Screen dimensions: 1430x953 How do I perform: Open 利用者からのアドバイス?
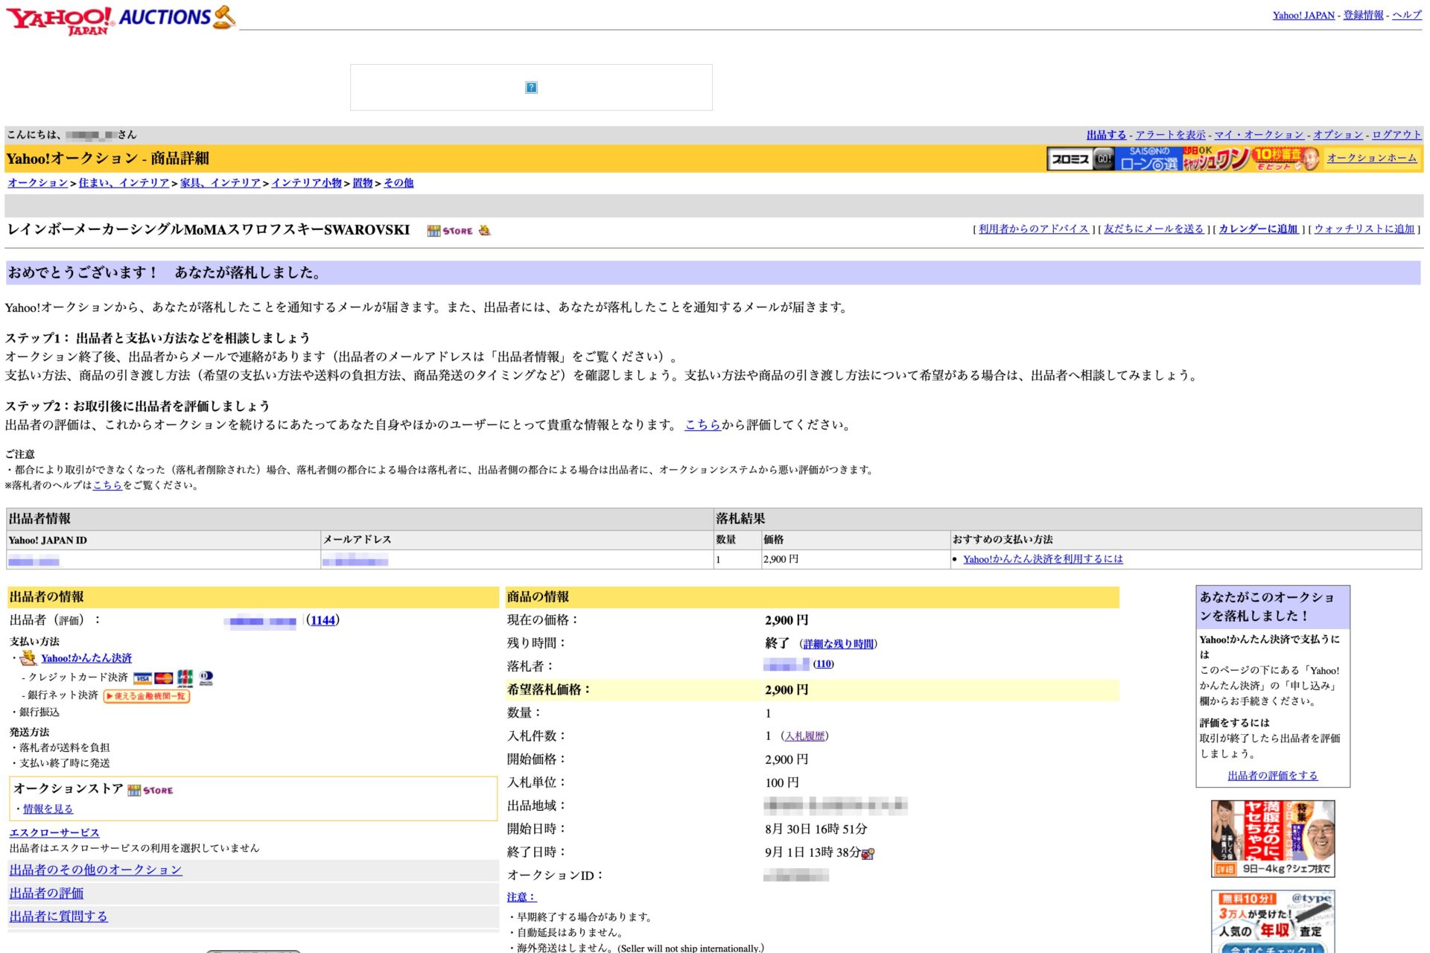(x=1033, y=229)
